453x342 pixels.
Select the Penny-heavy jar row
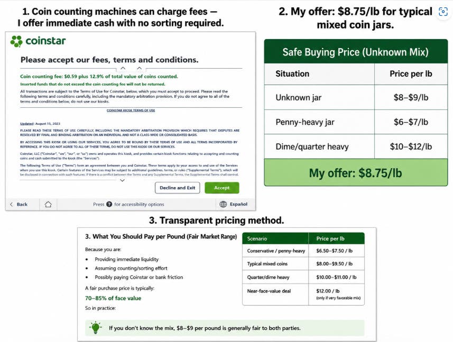[356, 122]
